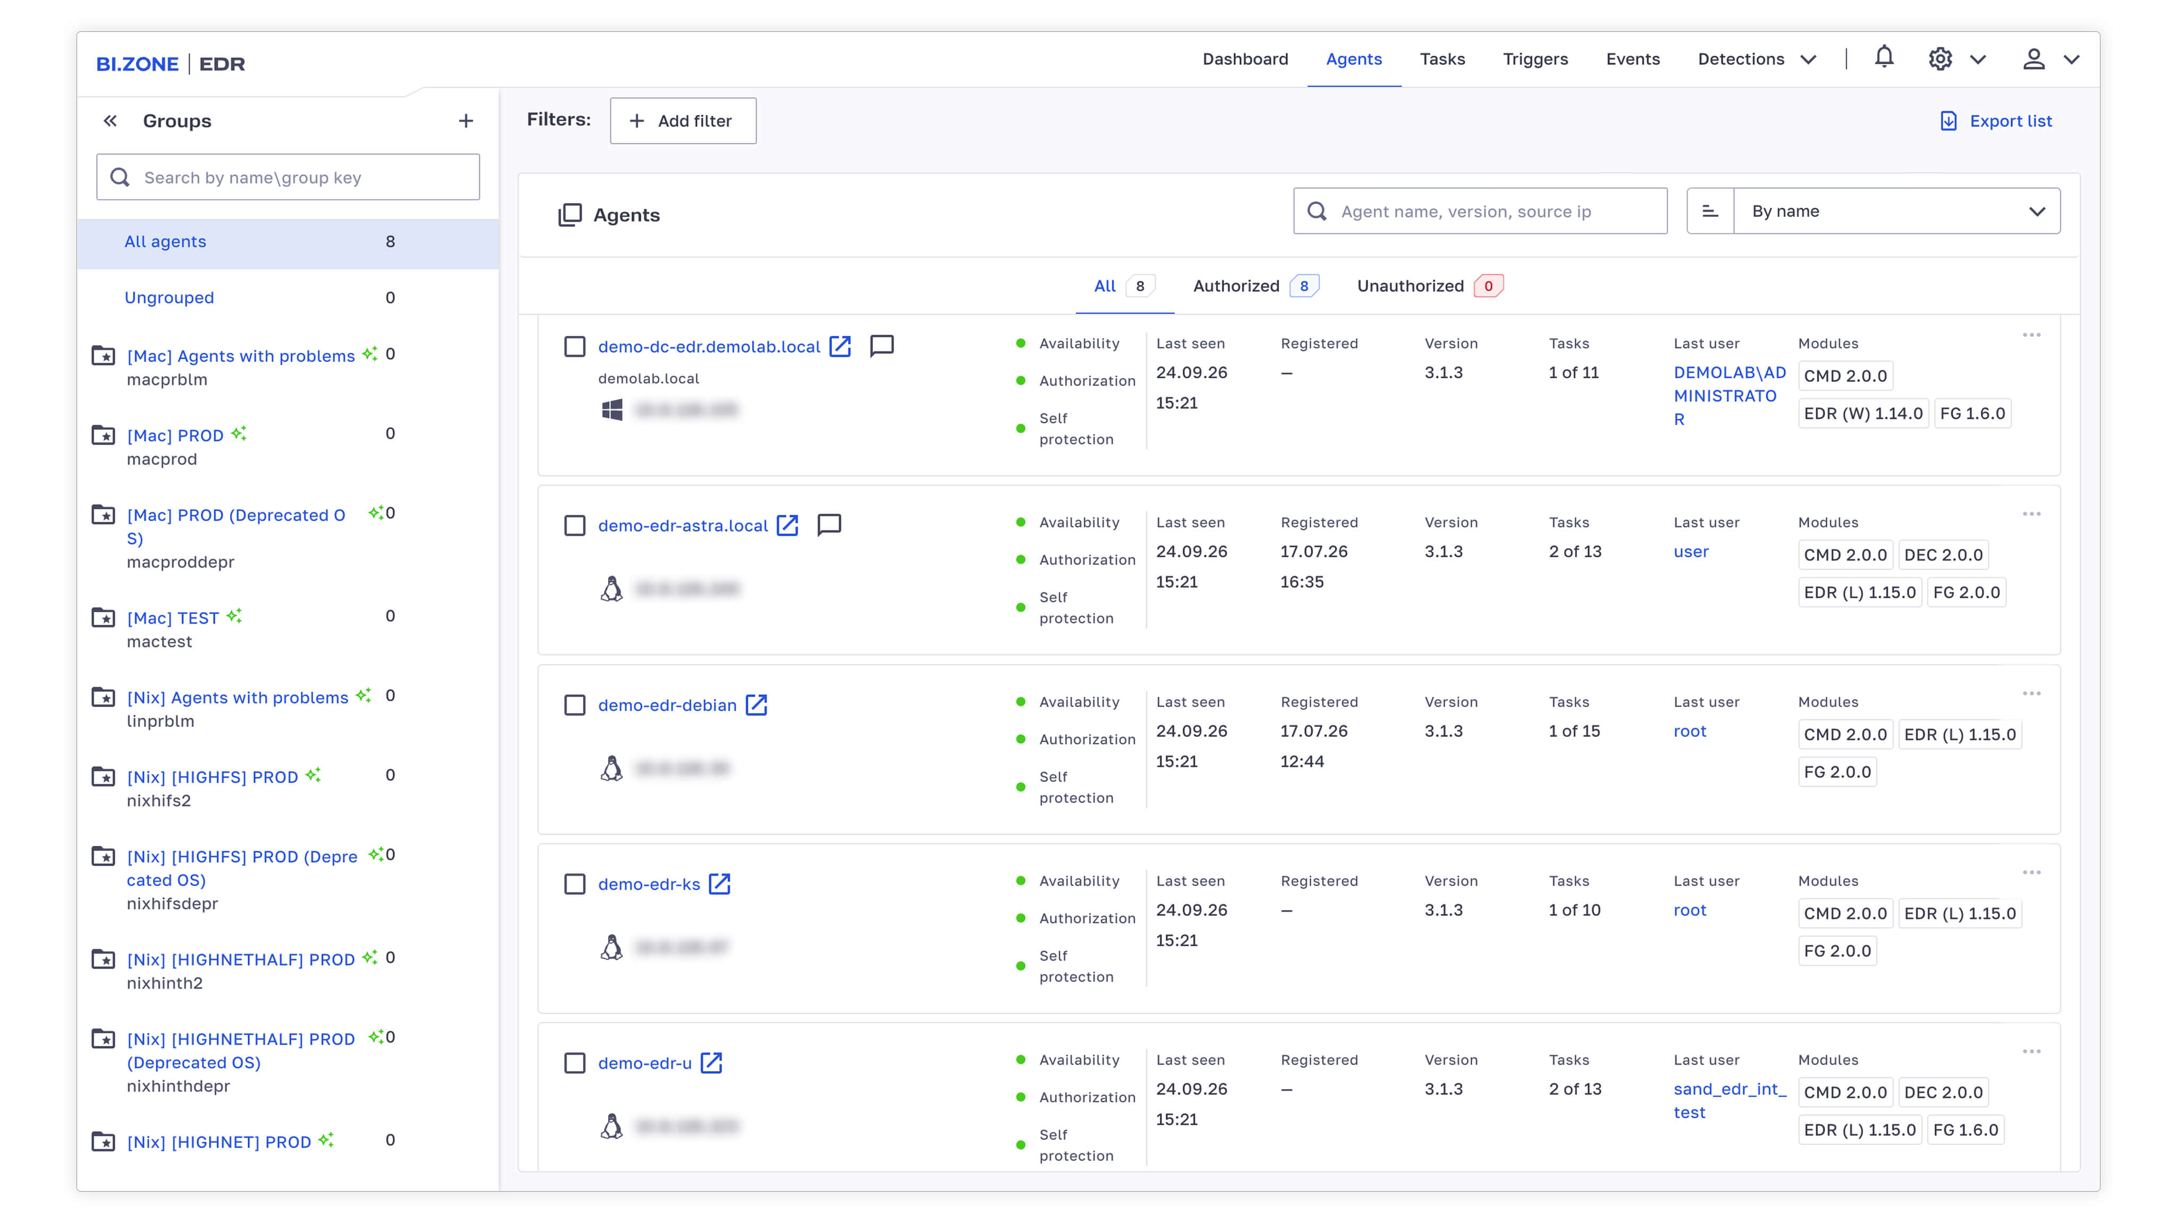
Task: Select checkbox for demo-dc-edr.demolab.local
Action: click(x=575, y=346)
